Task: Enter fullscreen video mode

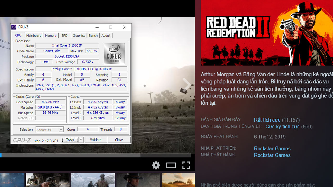Action: coord(186,165)
